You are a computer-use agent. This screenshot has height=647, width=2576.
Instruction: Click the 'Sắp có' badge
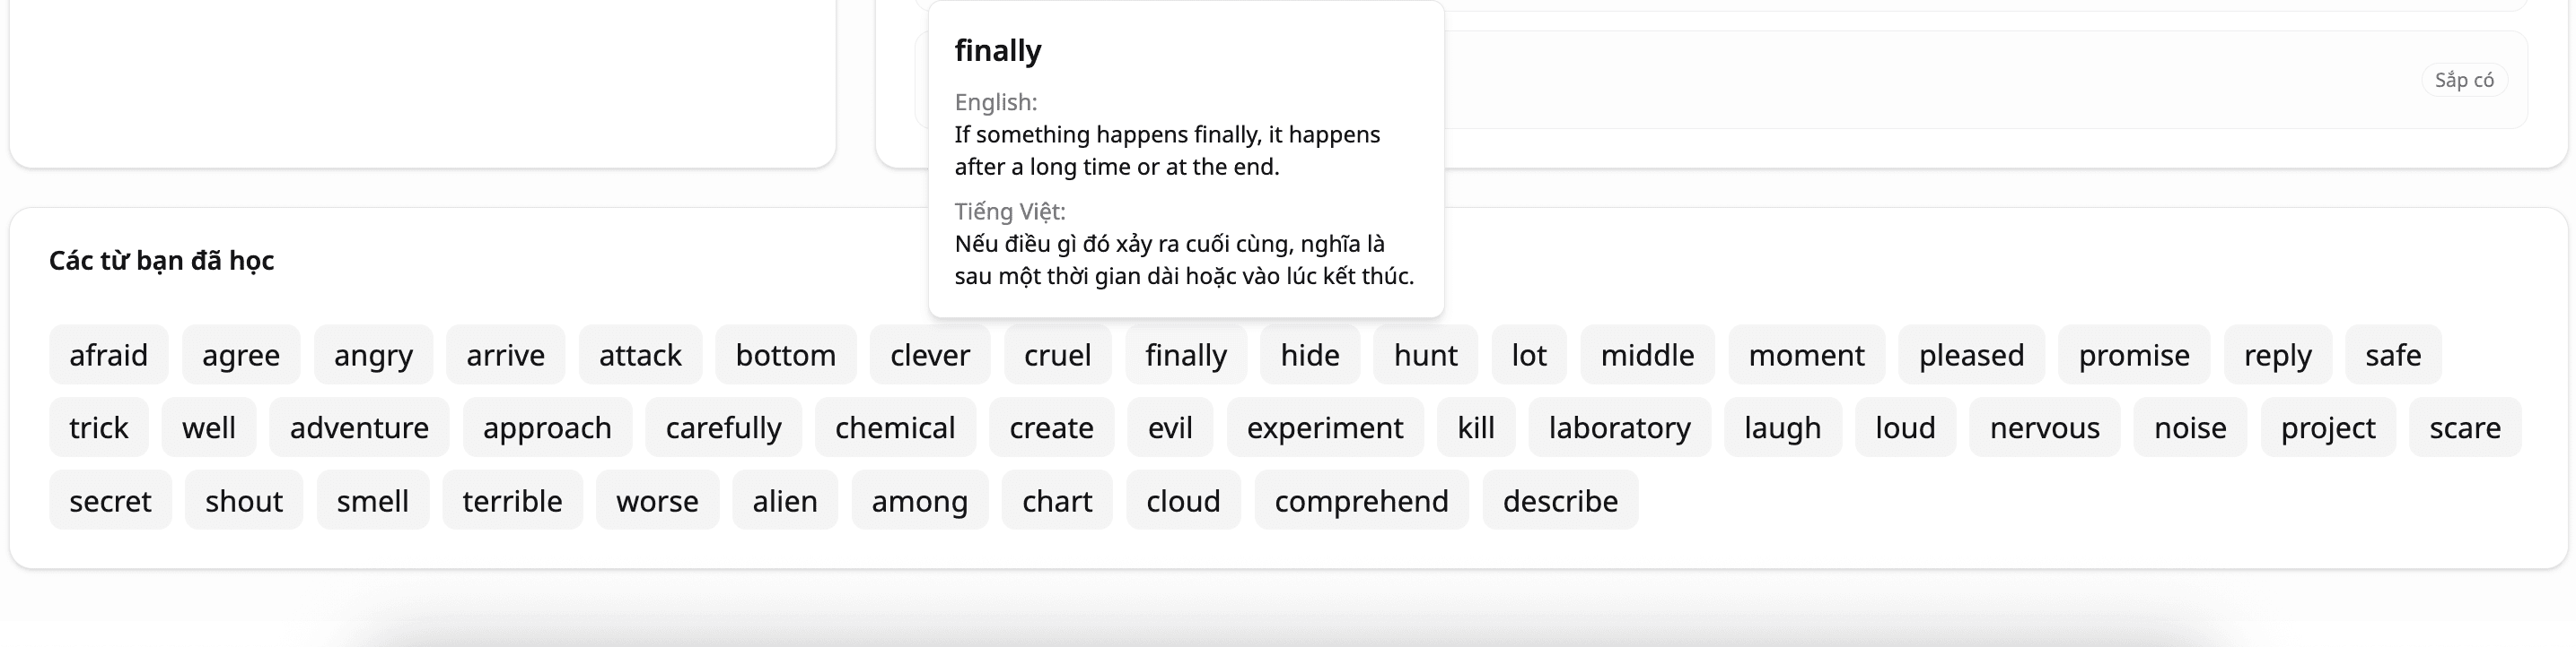click(2463, 80)
